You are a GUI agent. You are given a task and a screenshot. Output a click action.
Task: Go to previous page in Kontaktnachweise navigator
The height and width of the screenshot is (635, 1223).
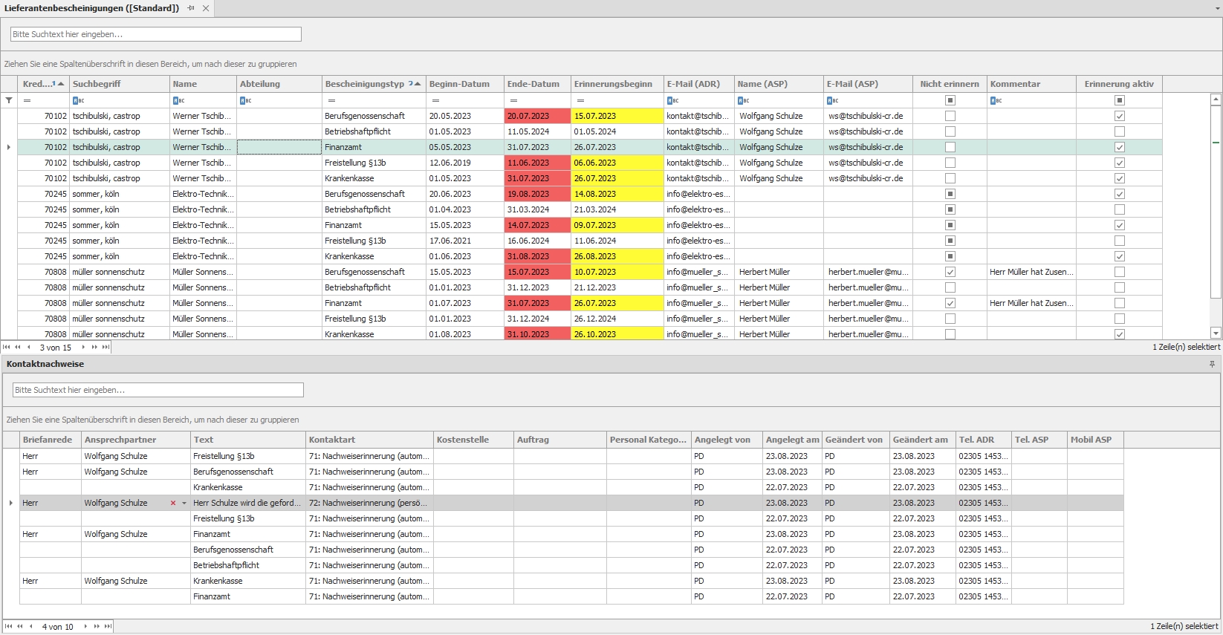click(20, 626)
